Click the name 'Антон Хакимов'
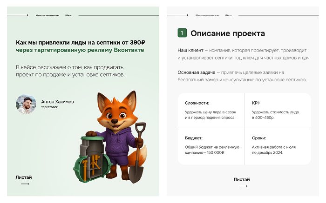Screen dimensions: 326x203 (x=57, y=101)
